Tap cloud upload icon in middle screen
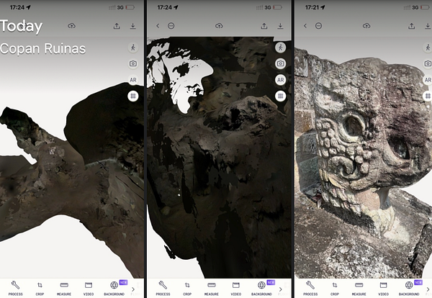 tap(219, 26)
